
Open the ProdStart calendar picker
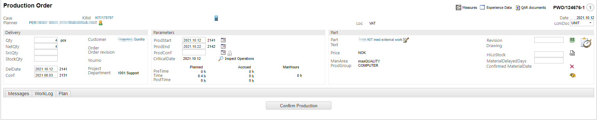[x=223, y=40]
